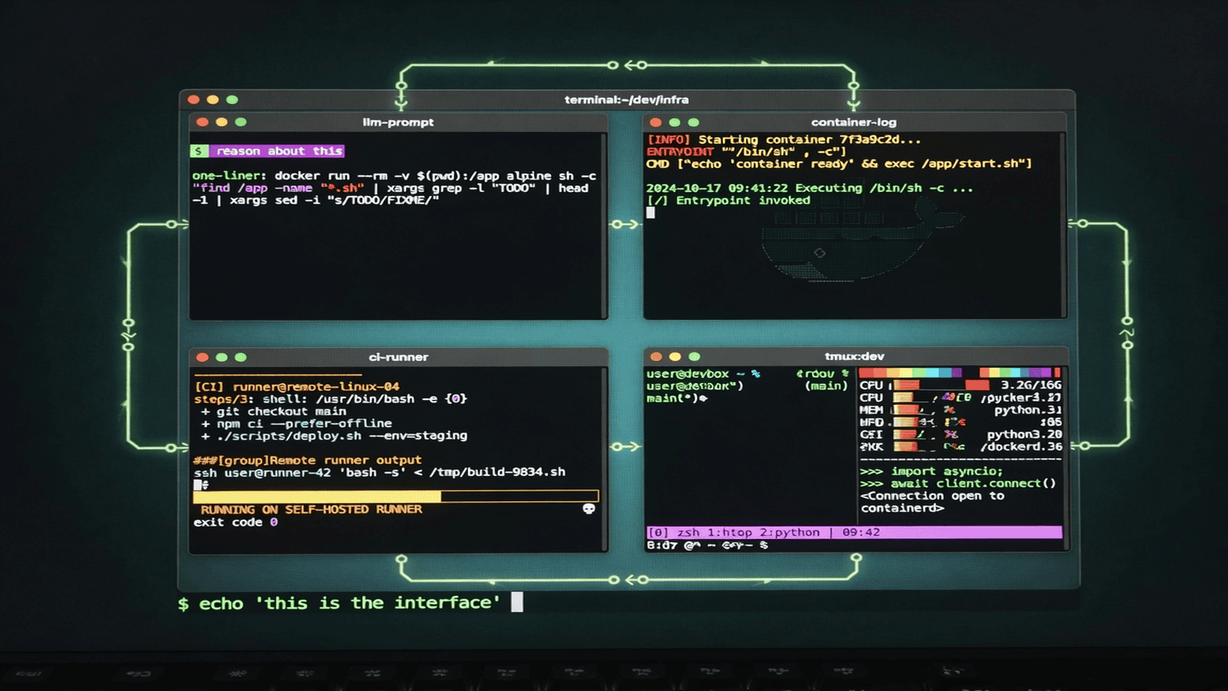This screenshot has height=691, width=1228.
Task: Click '[INFO] Starting container 7f3a9c2d...' line
Action: click(x=784, y=140)
